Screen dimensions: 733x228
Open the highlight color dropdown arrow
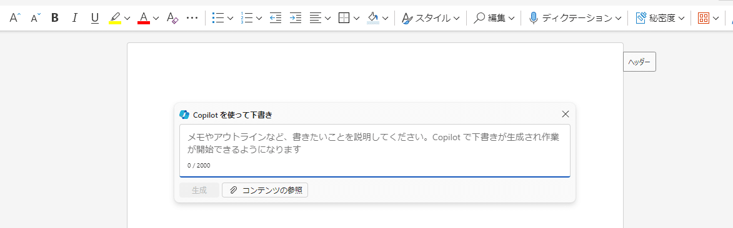point(127,18)
